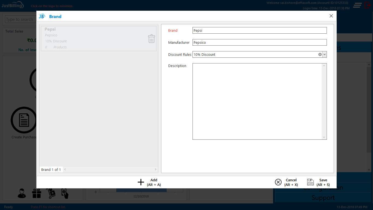373x210 pixels.
Task: Click the 'Total Sales' label
Action: tap(14, 31)
